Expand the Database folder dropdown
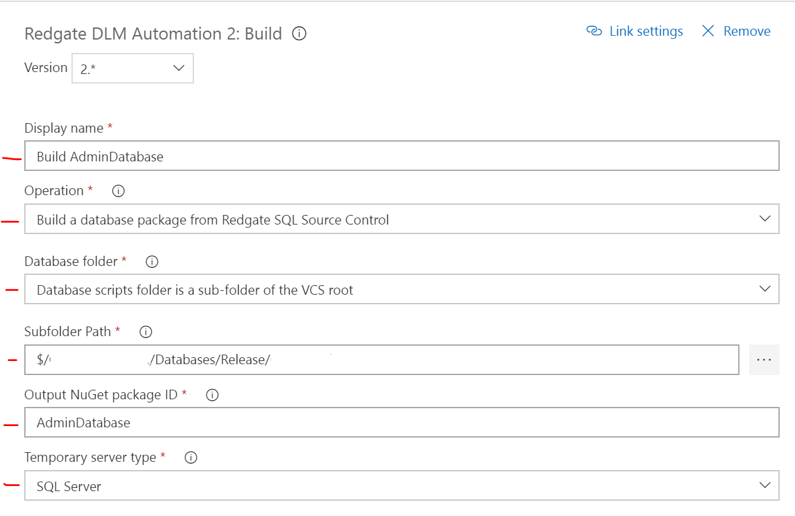Image resolution: width=795 pixels, height=516 pixels. (402, 290)
